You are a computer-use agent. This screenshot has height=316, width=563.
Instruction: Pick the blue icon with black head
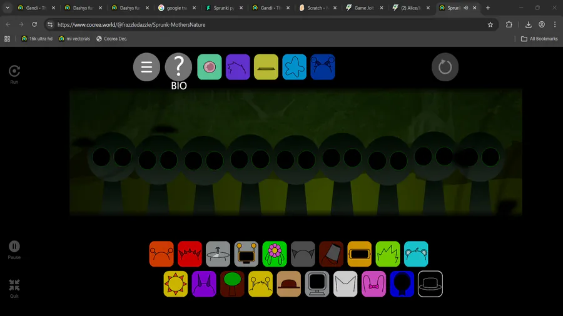click(402, 284)
